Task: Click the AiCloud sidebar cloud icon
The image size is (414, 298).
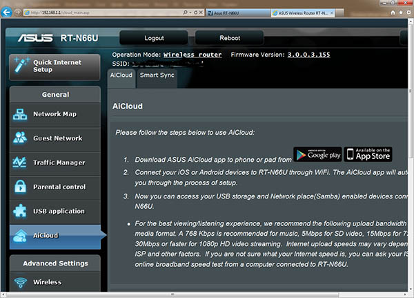Action: pos(20,236)
